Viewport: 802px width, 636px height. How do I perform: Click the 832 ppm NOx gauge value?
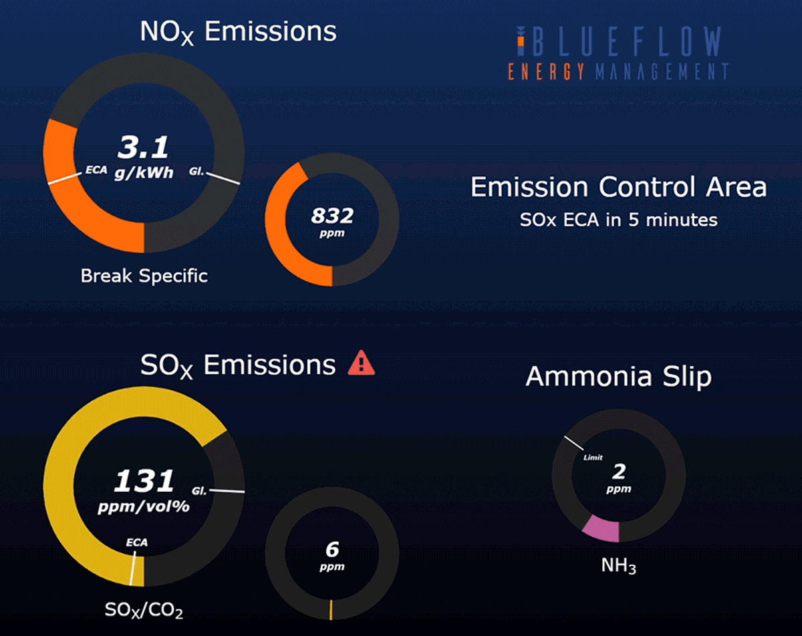(x=332, y=220)
